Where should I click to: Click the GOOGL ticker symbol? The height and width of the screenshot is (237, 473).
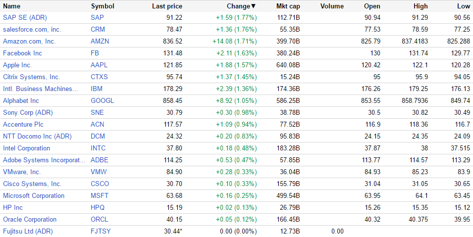[x=102, y=101]
